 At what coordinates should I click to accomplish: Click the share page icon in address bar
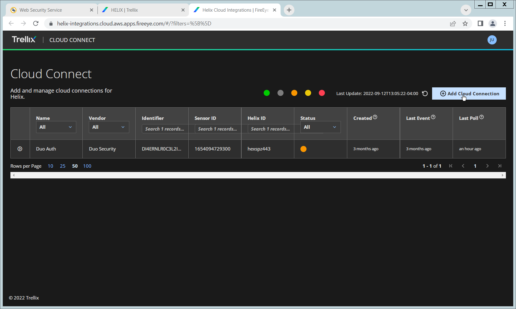point(453,24)
